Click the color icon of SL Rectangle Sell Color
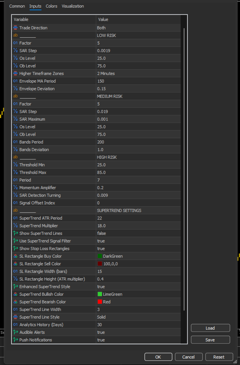This screenshot has width=240, height=365. [15, 264]
